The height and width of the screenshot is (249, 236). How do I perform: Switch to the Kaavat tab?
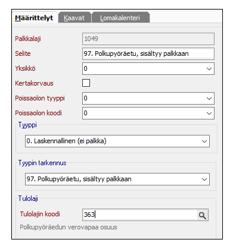click(74, 18)
